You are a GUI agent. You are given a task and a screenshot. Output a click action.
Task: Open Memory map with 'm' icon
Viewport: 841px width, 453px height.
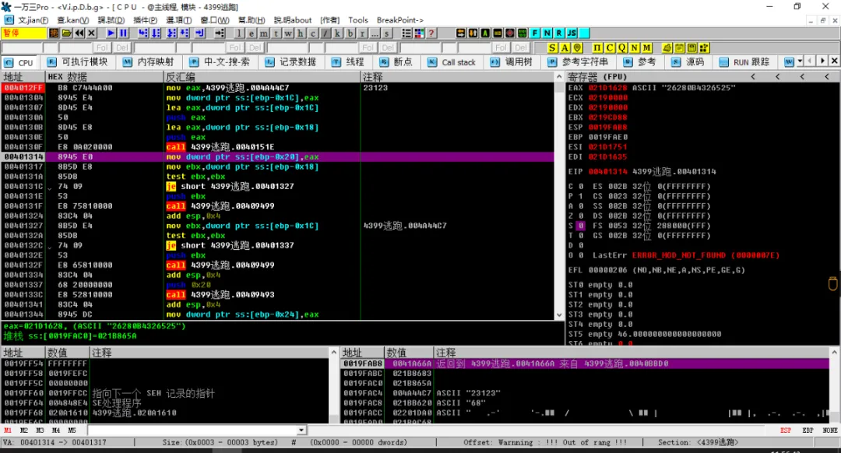click(264, 33)
